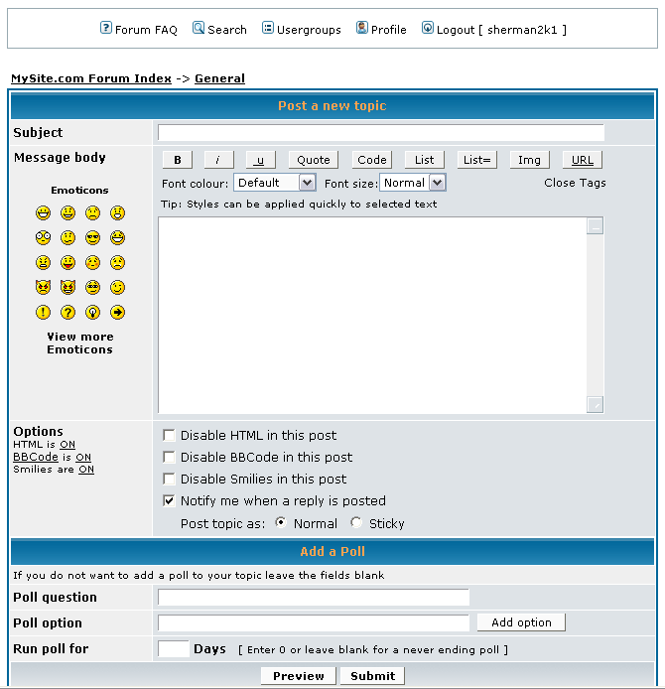Click the message body scrollbar down arrow
665x689 pixels.
point(596,404)
